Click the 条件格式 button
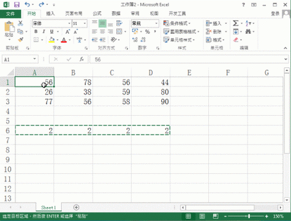 point(177,23)
